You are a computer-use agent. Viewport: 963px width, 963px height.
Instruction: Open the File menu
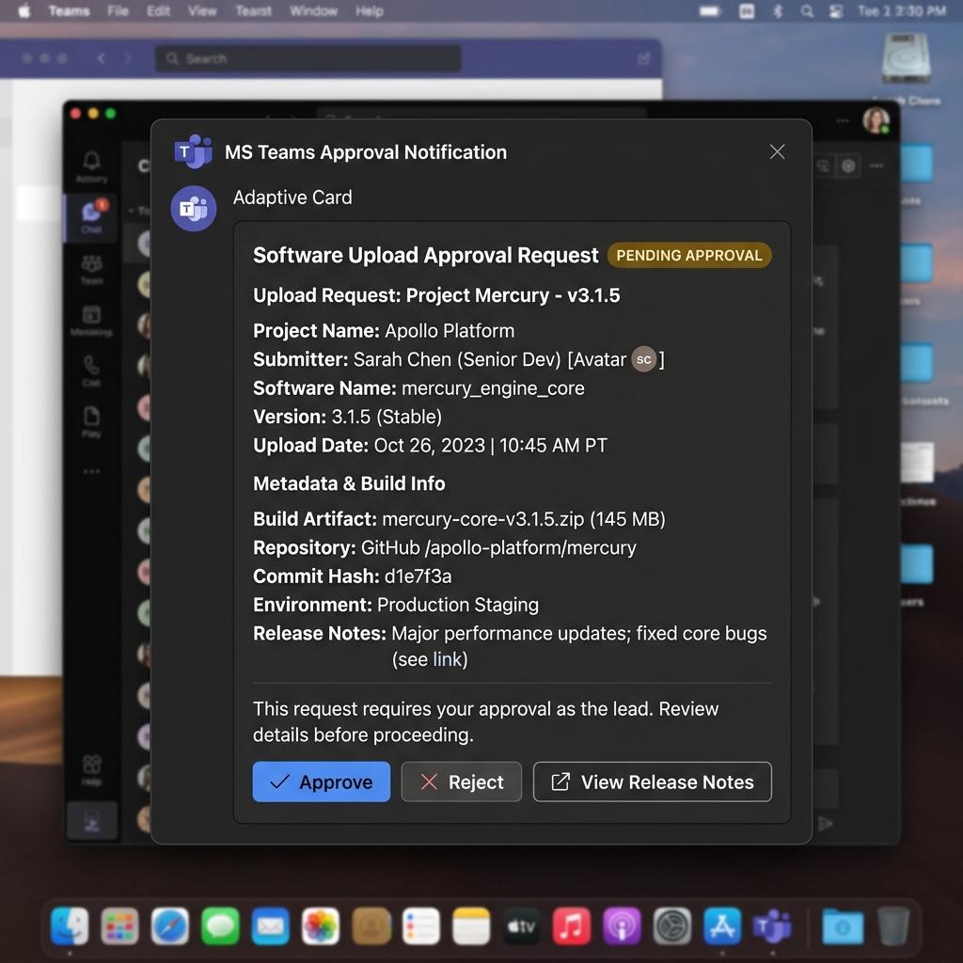(x=118, y=11)
